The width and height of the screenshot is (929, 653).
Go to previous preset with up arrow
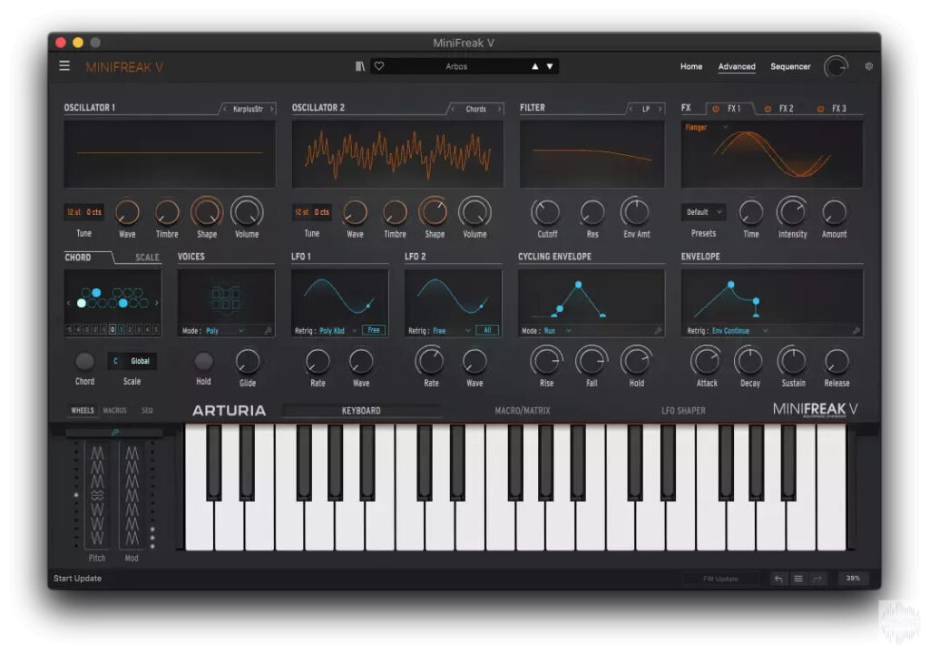click(535, 66)
